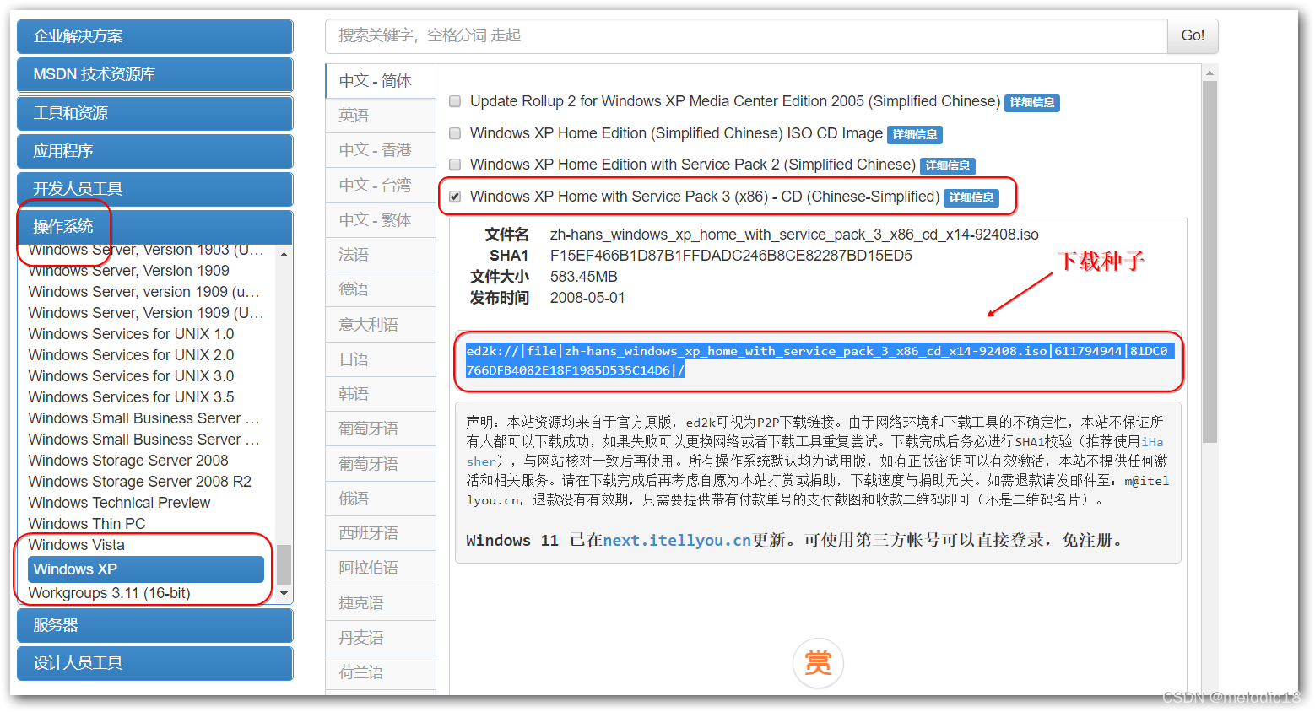Image resolution: width=1315 pixels, height=712 pixels.
Task: Switch to the 德语 language tab
Action: 381,289
